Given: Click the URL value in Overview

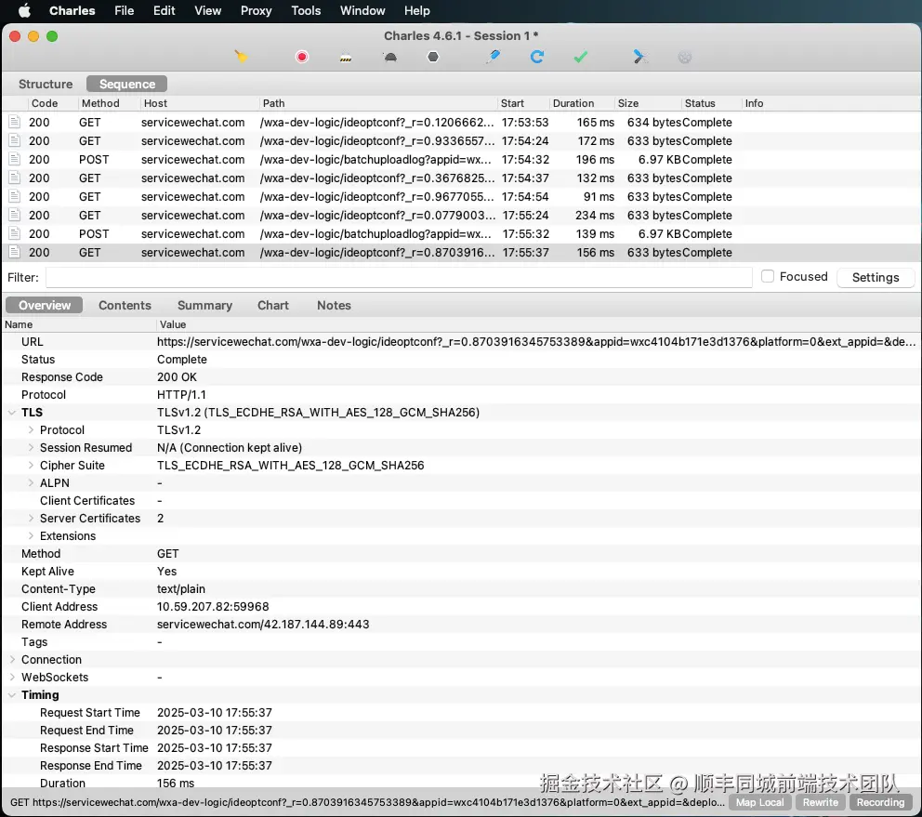Looking at the screenshot, I should pos(536,342).
